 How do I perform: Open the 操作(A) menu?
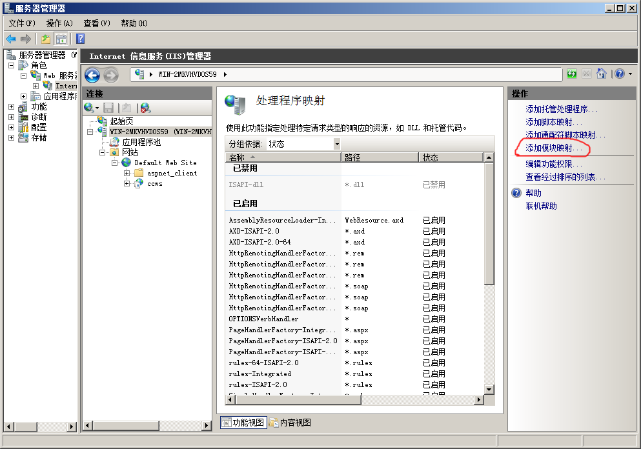point(59,23)
